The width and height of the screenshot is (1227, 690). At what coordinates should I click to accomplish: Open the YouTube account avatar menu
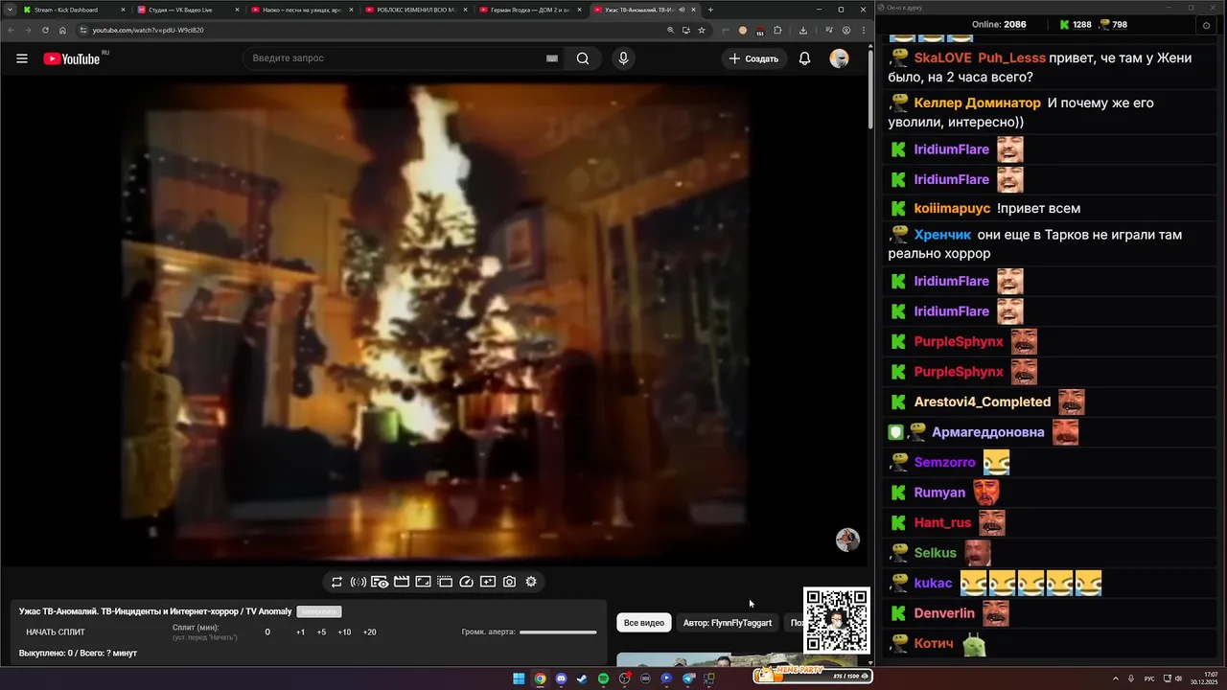(839, 58)
